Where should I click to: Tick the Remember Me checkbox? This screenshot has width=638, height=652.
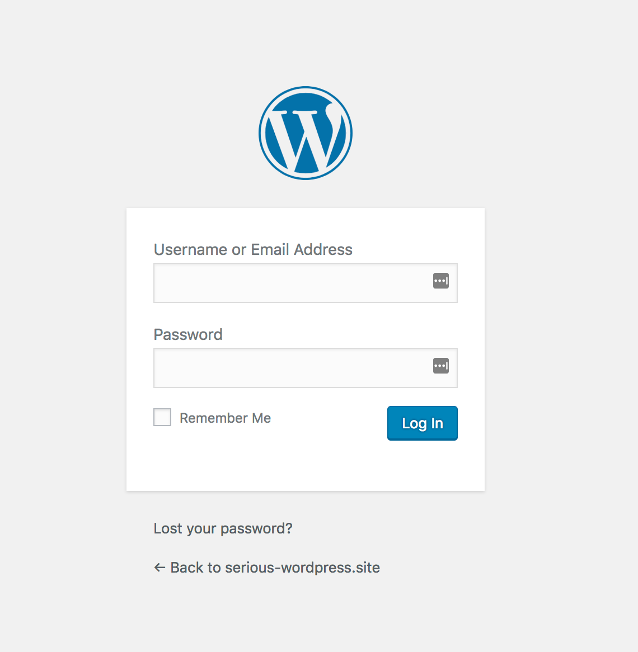pyautogui.click(x=162, y=417)
